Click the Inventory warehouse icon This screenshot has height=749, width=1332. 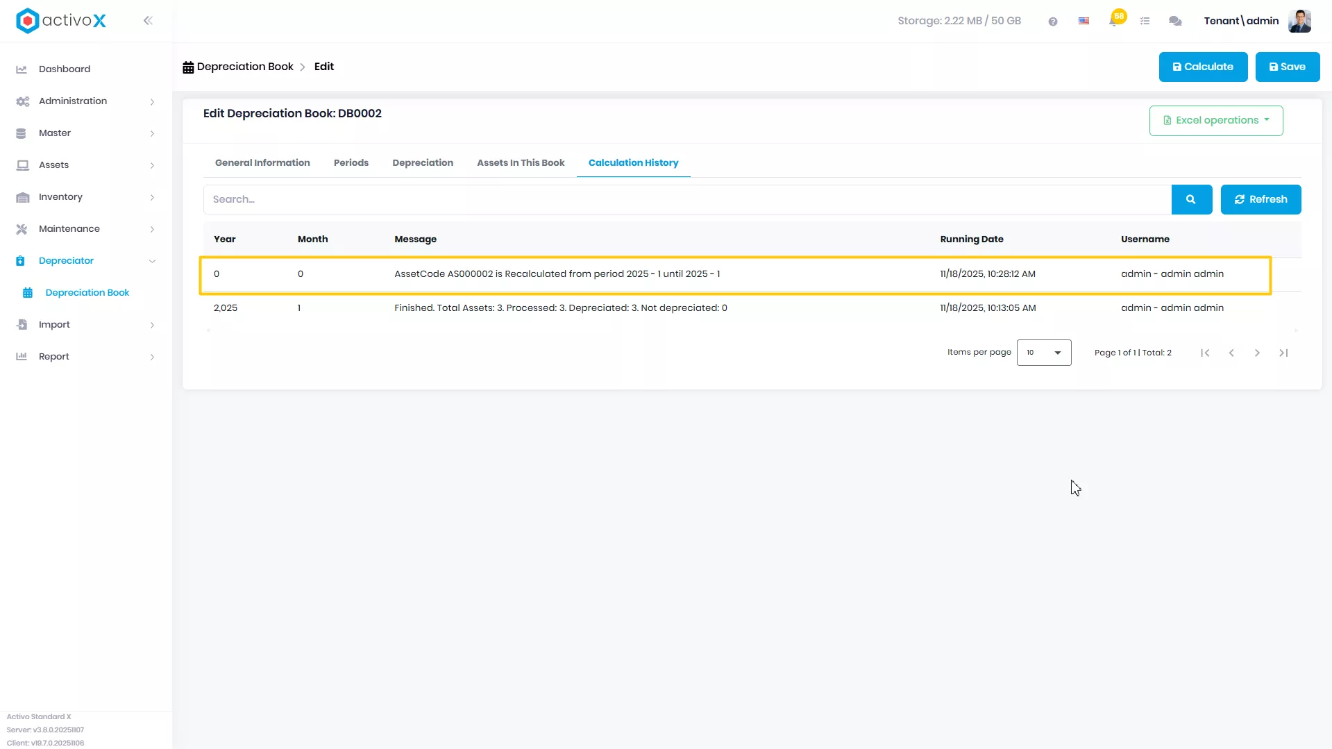click(x=22, y=197)
